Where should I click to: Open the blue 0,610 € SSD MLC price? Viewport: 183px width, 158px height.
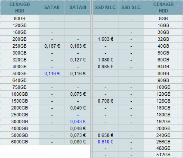[105, 142]
